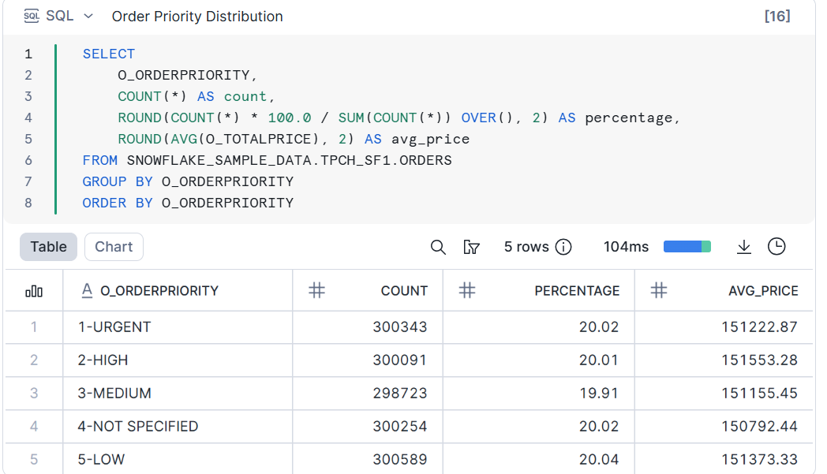Rename the Order Priority Distribution cell title
827x474 pixels.
(197, 17)
